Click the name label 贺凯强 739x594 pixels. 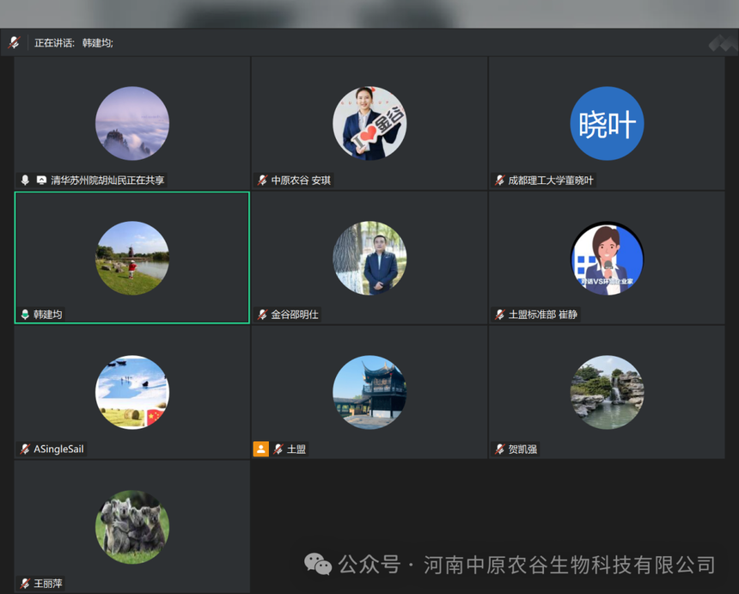522,450
